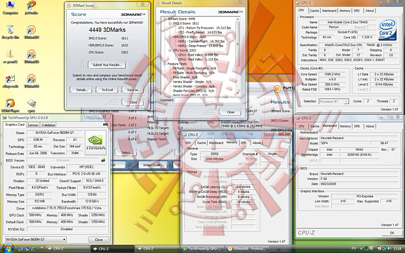Click the Windows Start orb
The height and width of the screenshot is (253, 405).
coord(8,248)
